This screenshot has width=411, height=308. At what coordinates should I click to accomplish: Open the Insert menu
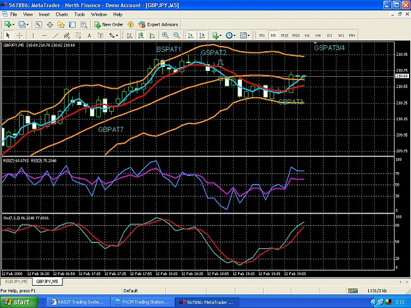coord(44,14)
